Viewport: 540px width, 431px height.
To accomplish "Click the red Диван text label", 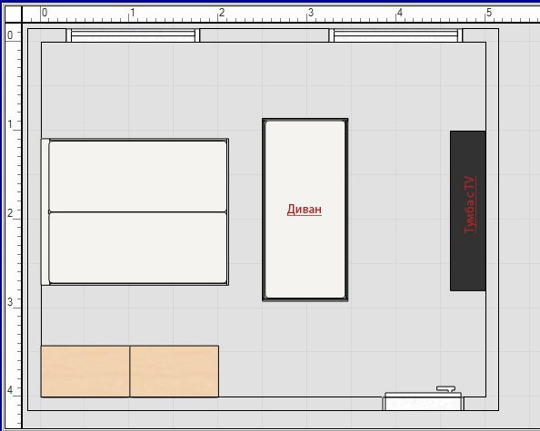I will coord(305,210).
